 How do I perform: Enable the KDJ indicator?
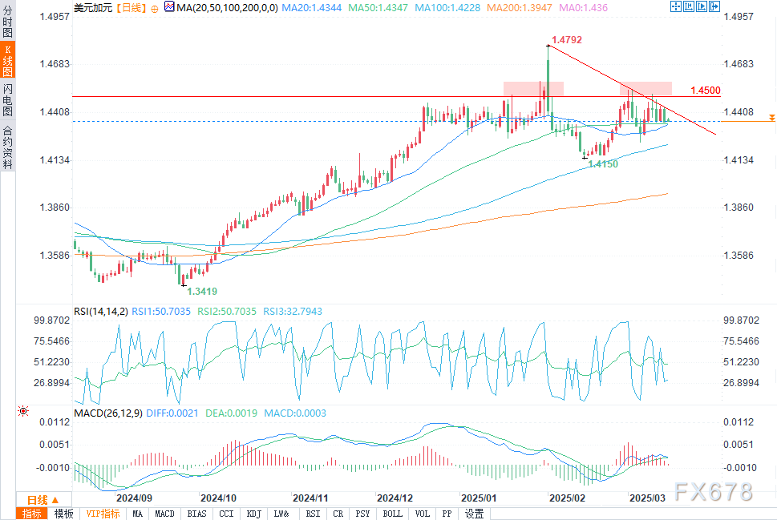pyautogui.click(x=253, y=514)
